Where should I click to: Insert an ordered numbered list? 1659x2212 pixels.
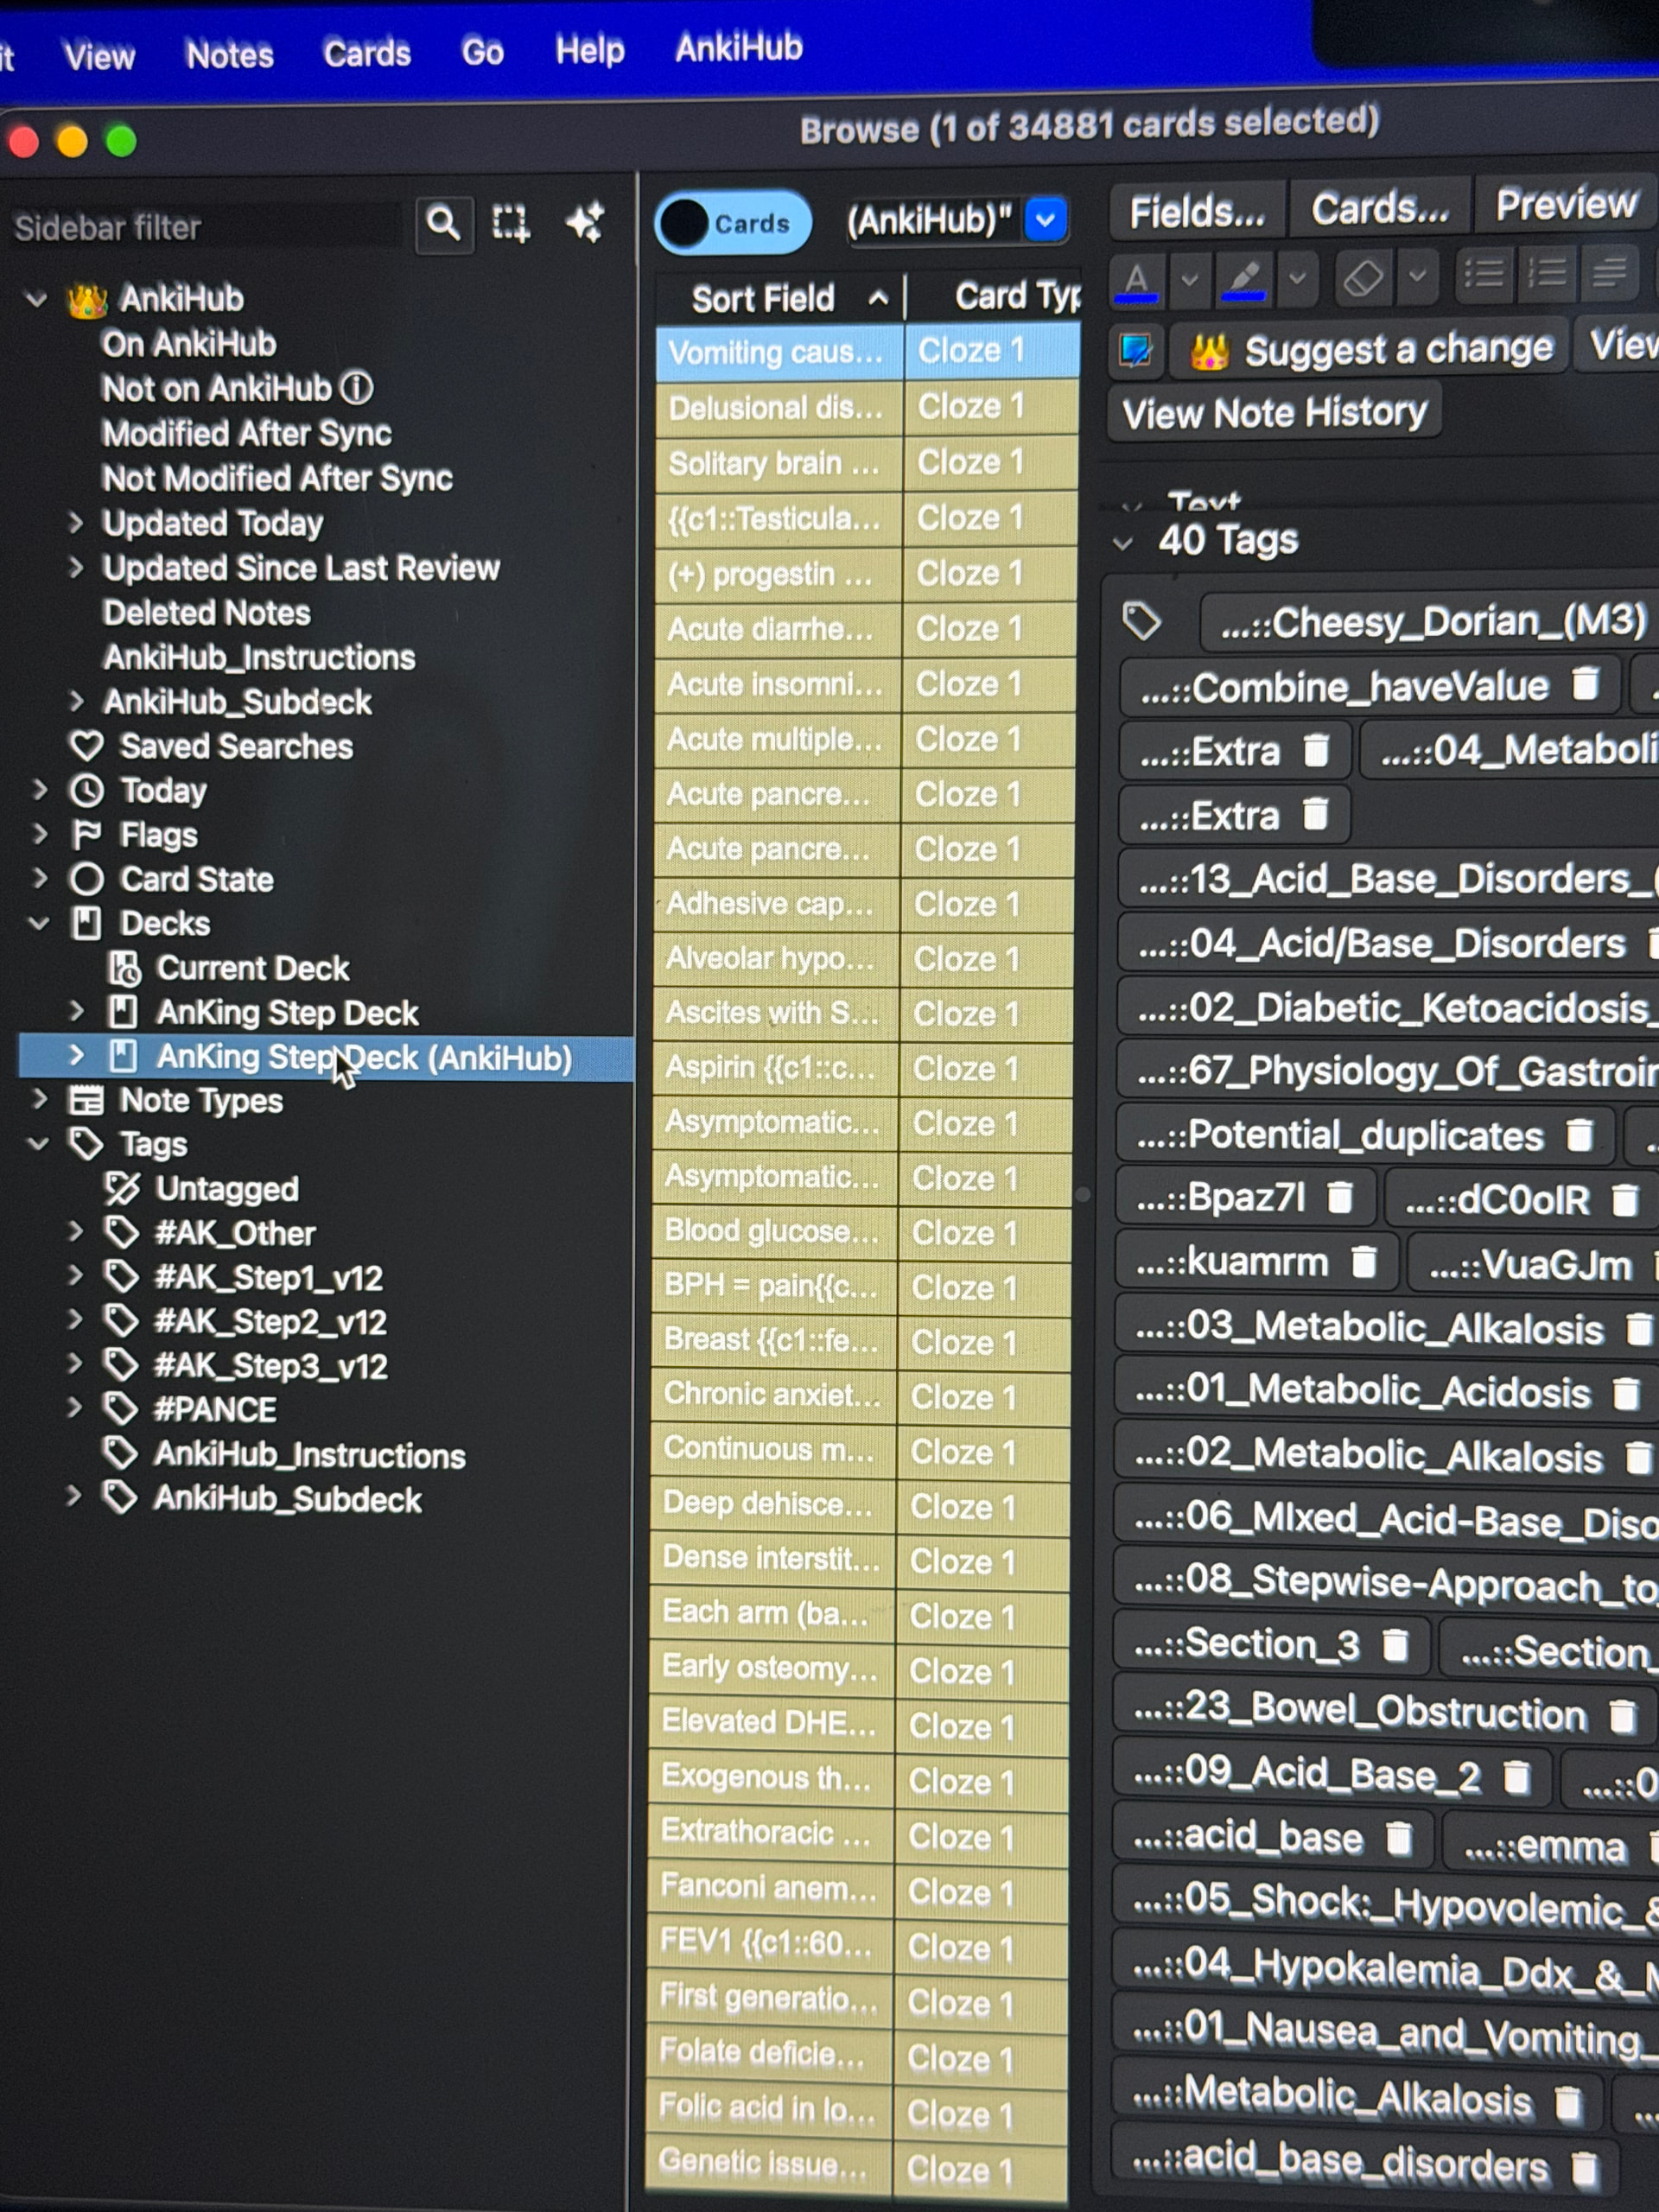pos(1547,272)
